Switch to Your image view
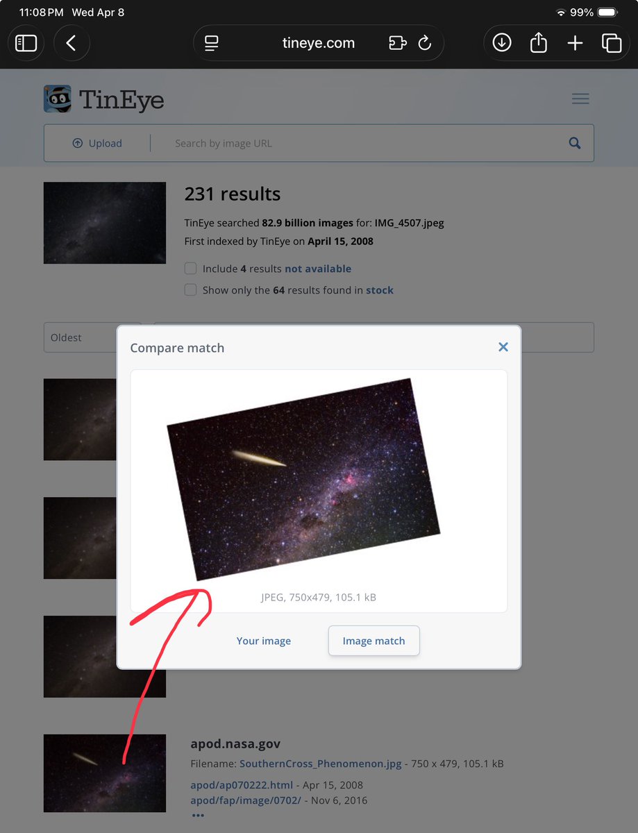This screenshot has height=833, width=638. [x=264, y=641]
